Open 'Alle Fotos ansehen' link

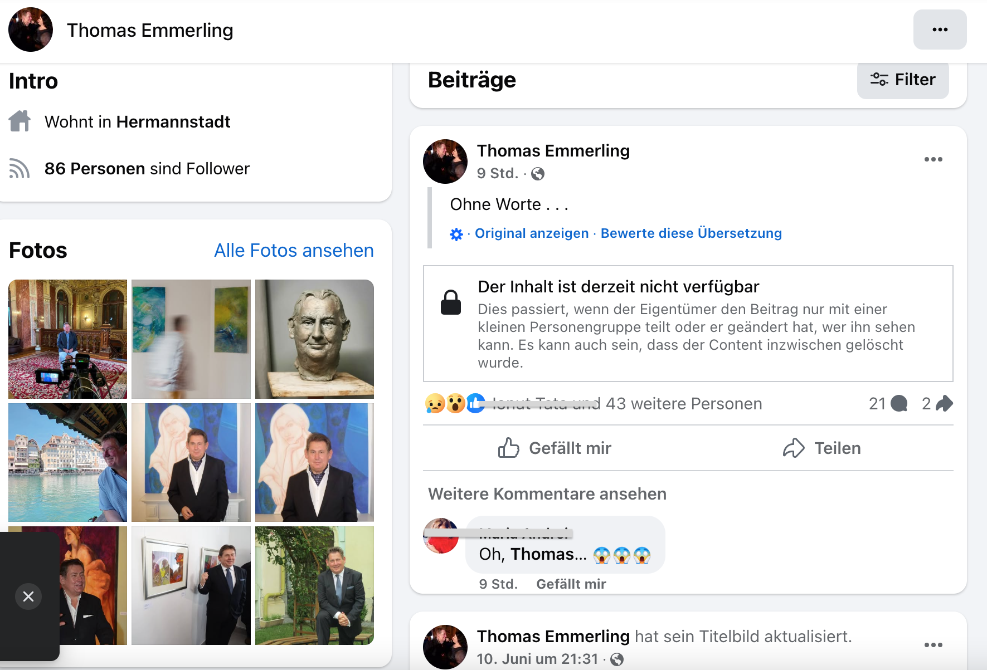(294, 251)
